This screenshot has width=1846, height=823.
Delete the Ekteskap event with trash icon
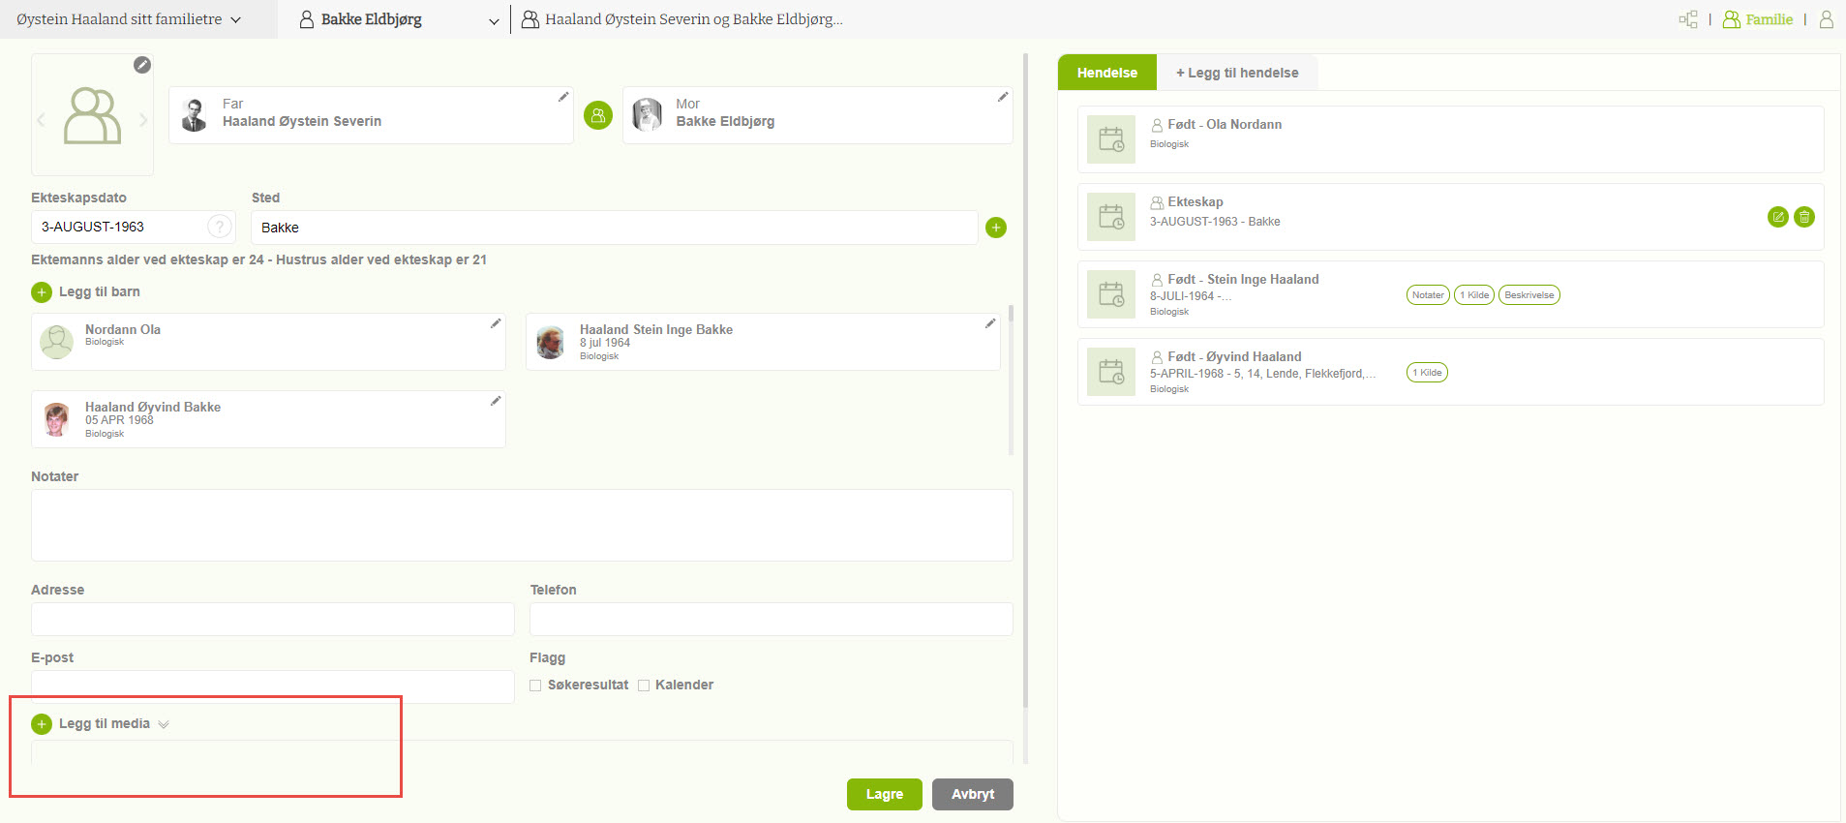click(x=1804, y=217)
